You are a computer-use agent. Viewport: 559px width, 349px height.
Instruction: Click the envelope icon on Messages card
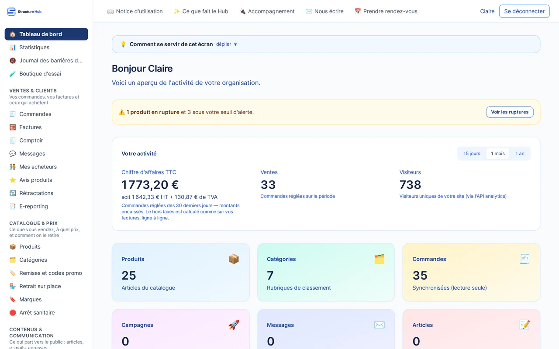[x=380, y=325]
